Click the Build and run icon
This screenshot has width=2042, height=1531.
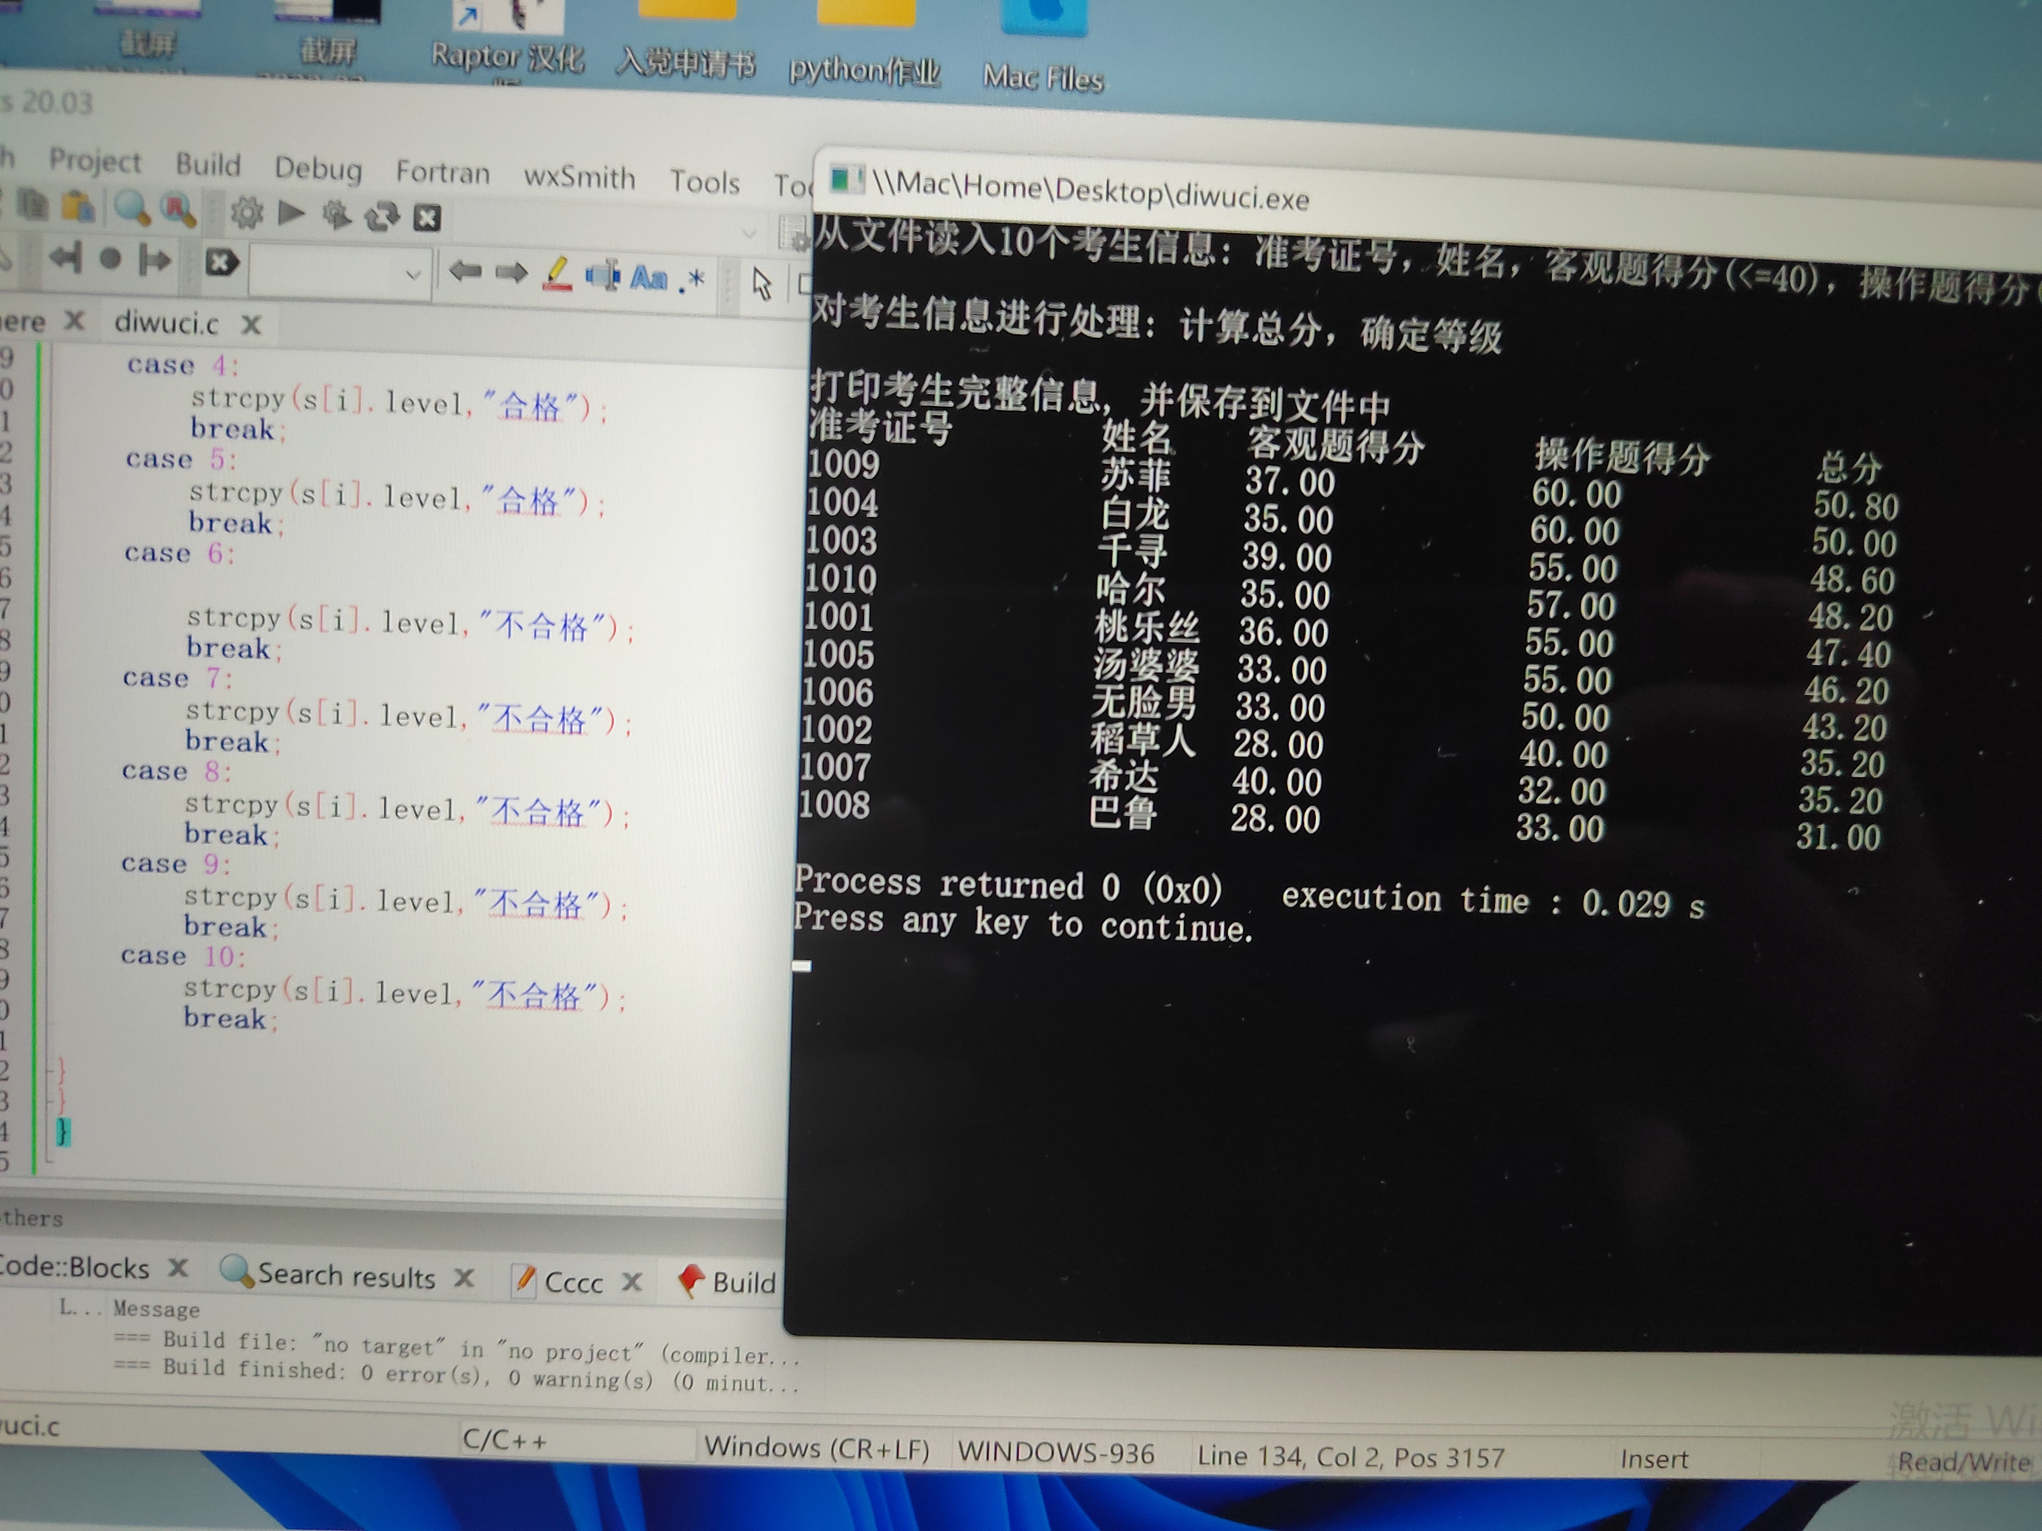(336, 215)
